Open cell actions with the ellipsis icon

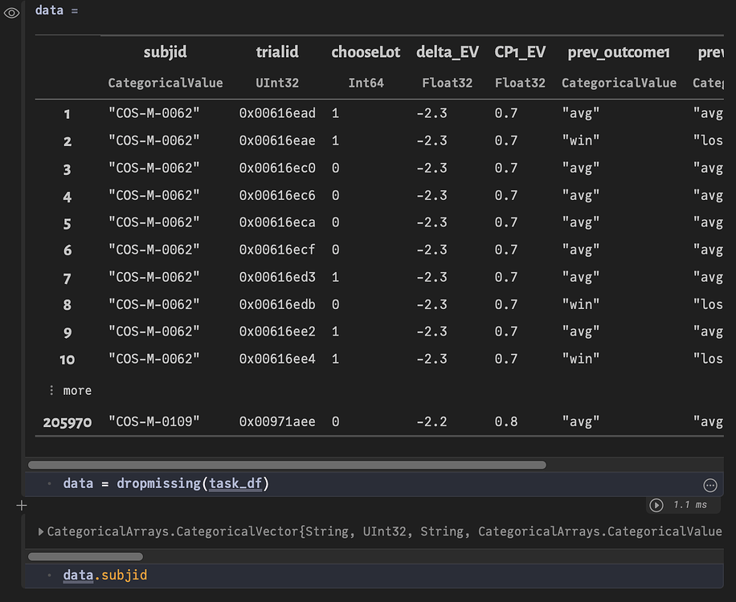click(709, 484)
